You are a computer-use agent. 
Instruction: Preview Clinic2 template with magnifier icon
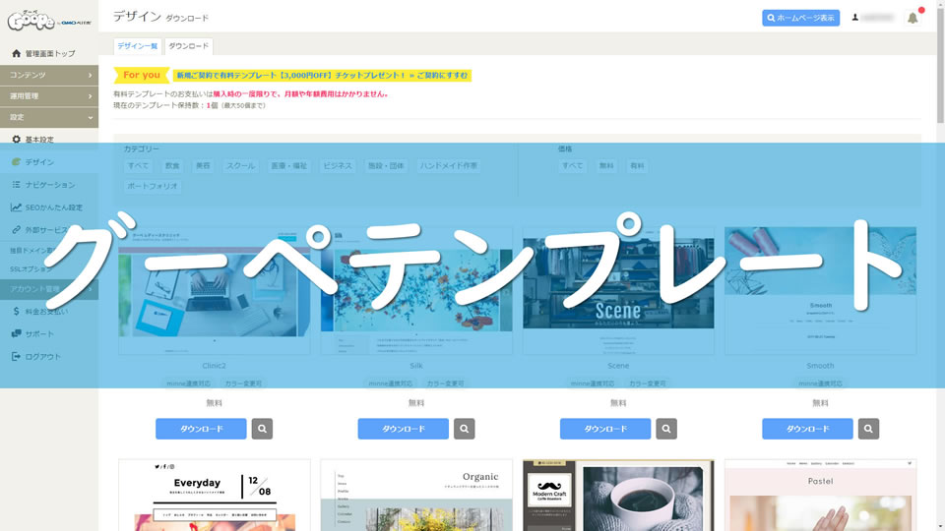(x=262, y=429)
